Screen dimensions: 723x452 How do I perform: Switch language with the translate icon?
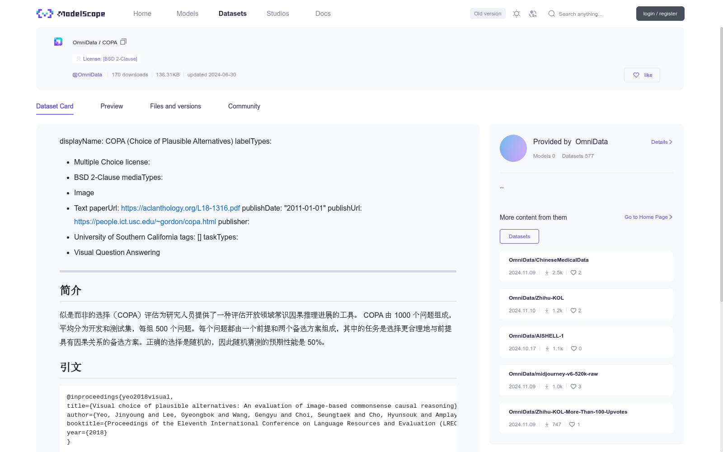coord(533,14)
